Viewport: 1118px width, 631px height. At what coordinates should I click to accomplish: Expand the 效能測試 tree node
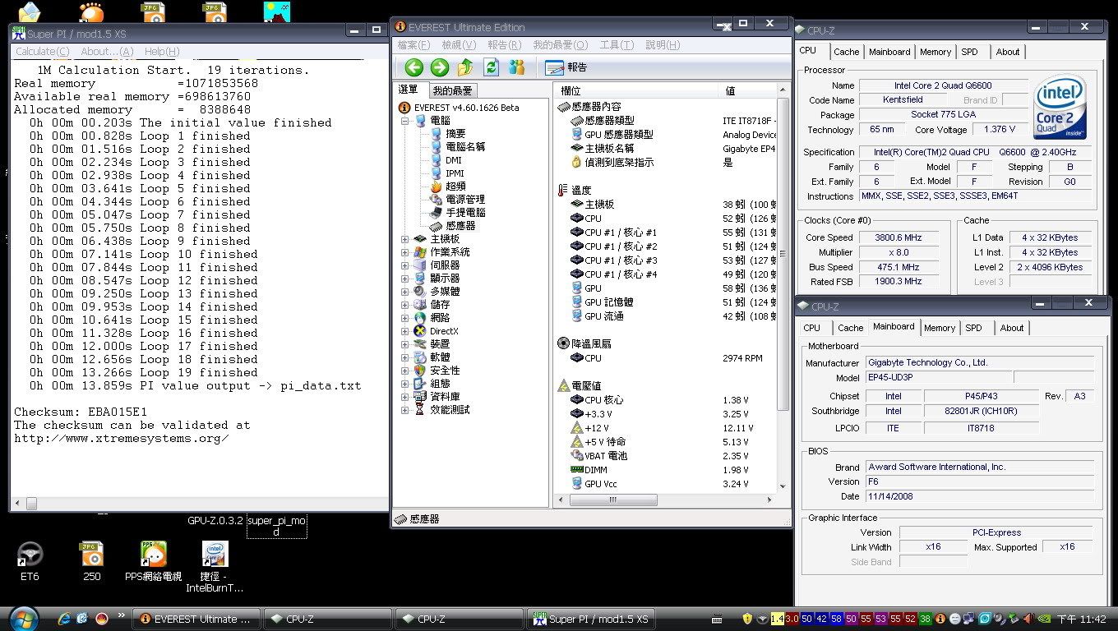(405, 409)
